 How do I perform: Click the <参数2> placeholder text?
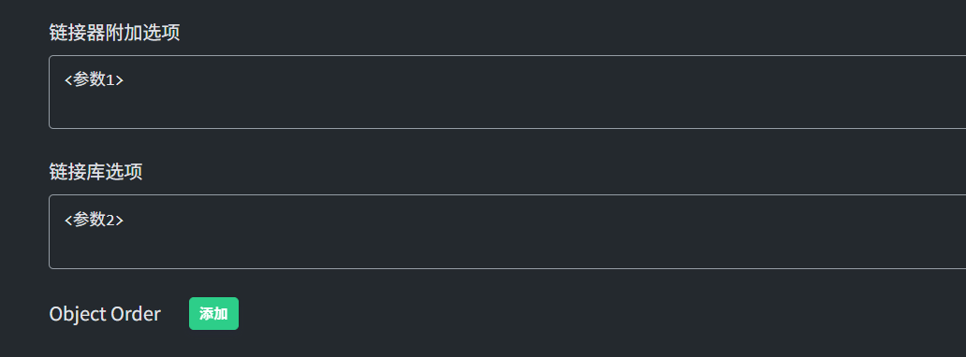coord(95,220)
